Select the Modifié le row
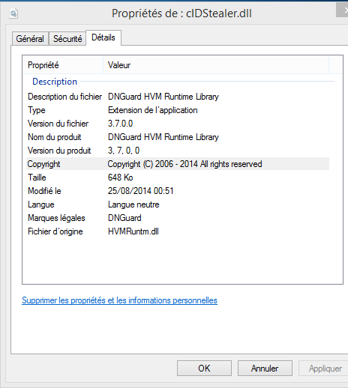Screen dimensions: 348x388 click(178, 191)
